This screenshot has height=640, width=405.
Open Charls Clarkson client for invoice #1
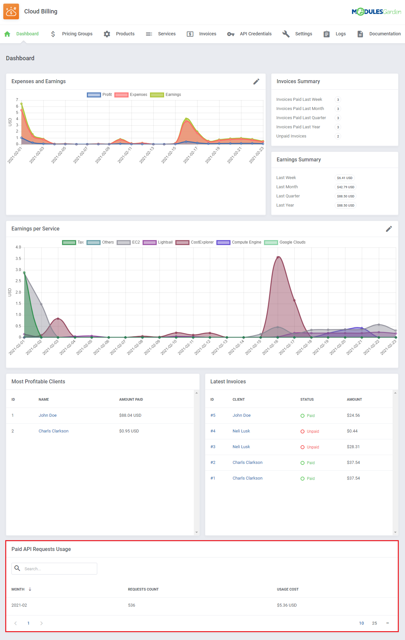point(248,478)
